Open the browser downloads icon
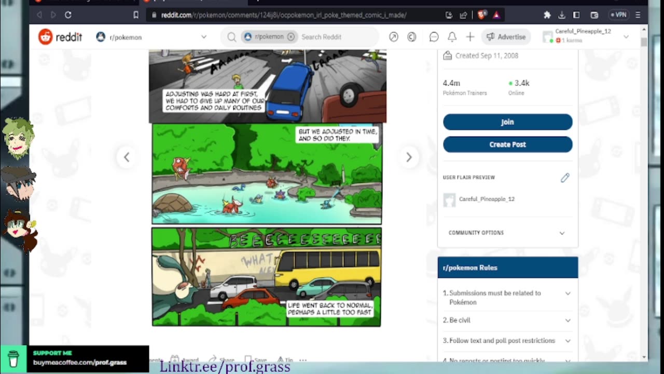 point(561,15)
